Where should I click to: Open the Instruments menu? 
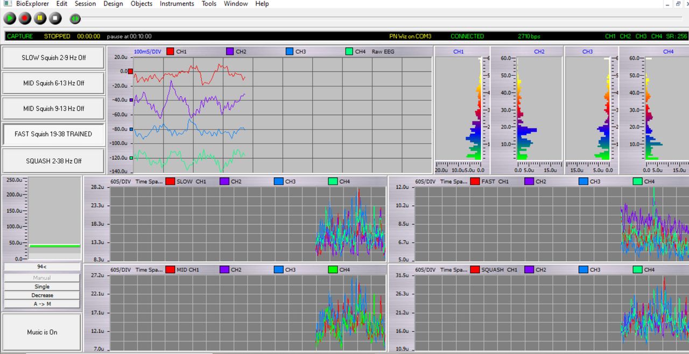point(177,4)
